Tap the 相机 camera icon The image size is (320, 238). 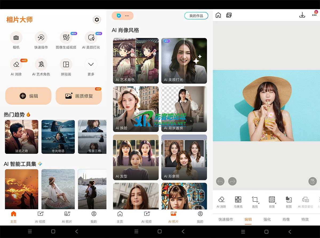point(16,38)
